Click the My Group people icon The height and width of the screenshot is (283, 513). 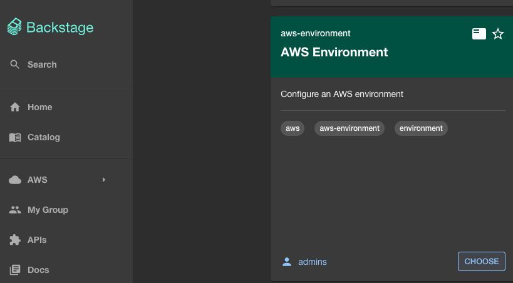point(15,210)
